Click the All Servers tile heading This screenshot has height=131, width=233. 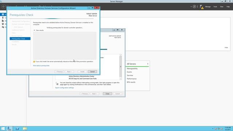pos(131,64)
